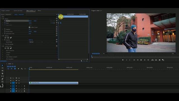Expand the Curves section
179x101 pixels.
point(3,55)
